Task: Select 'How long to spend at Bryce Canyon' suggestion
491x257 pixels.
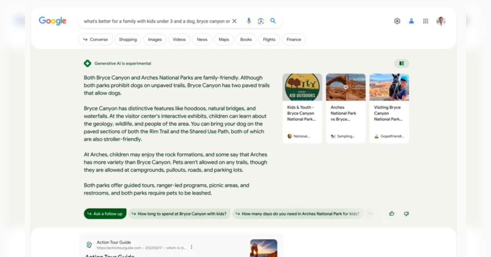Action: pos(179,214)
